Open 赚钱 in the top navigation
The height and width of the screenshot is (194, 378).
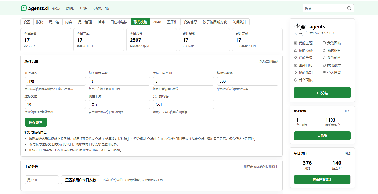pyautogui.click(x=70, y=9)
